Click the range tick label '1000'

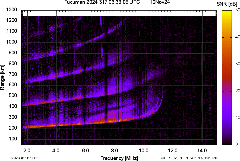pos(11,42)
